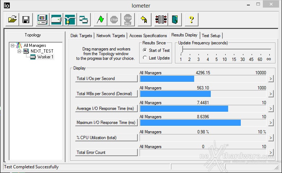Click Total MBs per Second (Decimal) button

pos(106,94)
